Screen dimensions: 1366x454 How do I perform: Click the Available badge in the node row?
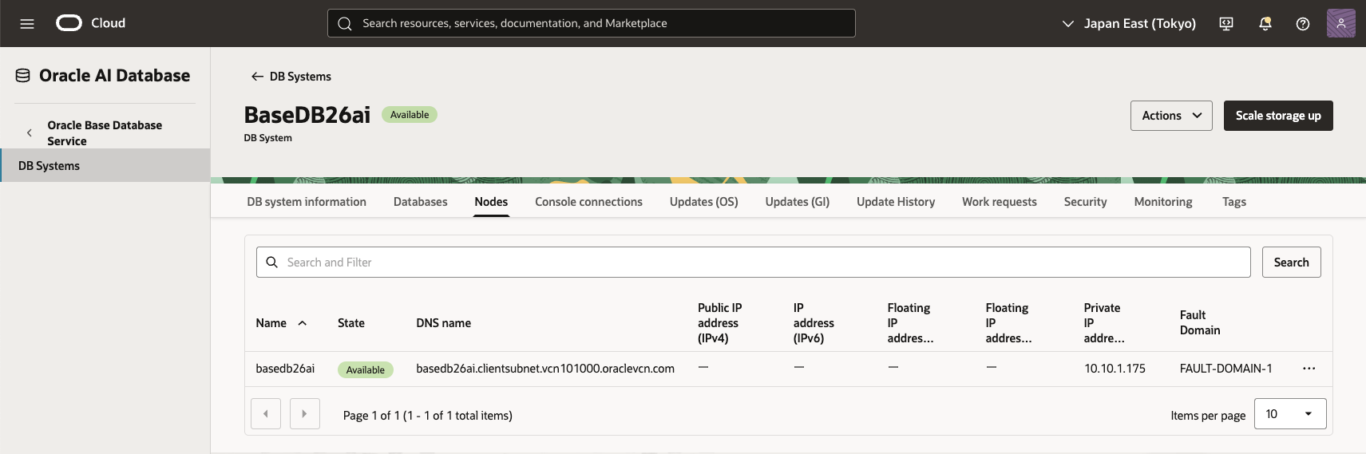(366, 369)
